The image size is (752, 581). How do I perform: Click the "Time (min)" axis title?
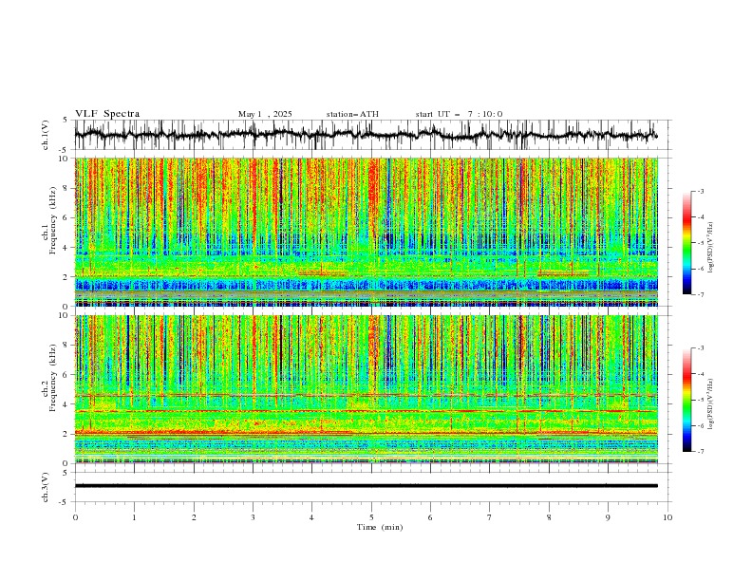(x=380, y=527)
